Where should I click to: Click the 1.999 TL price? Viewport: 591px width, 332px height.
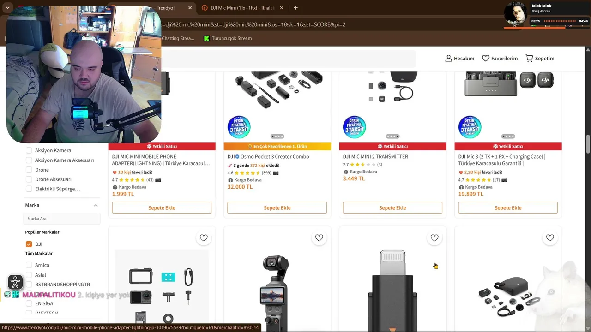[x=123, y=194]
